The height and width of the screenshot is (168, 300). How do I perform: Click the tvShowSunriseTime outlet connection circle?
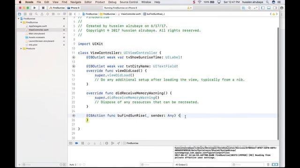(74, 57)
